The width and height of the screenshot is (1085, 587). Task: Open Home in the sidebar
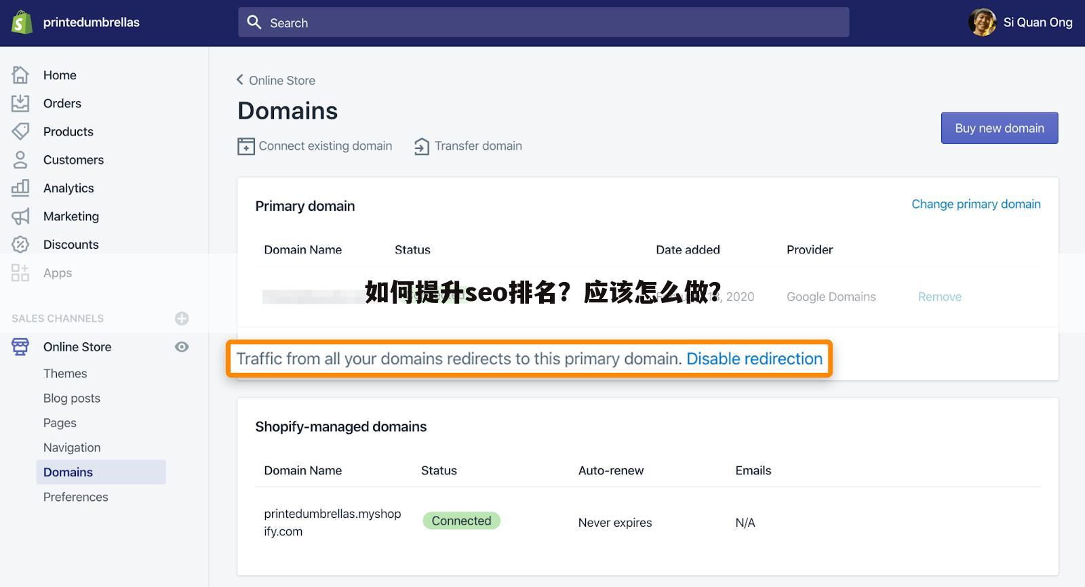[x=60, y=75]
